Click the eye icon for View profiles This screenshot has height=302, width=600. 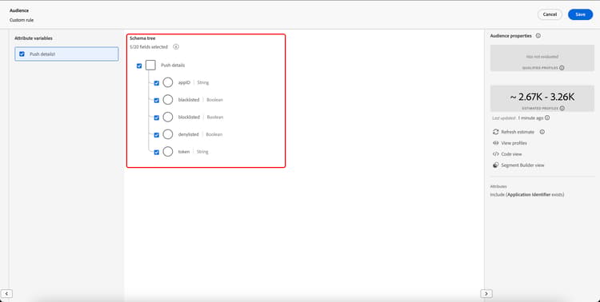coord(495,143)
